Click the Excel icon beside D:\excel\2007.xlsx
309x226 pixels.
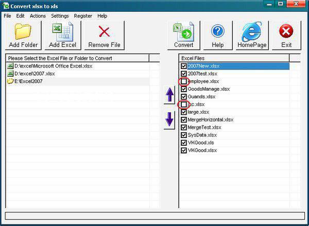(10, 74)
